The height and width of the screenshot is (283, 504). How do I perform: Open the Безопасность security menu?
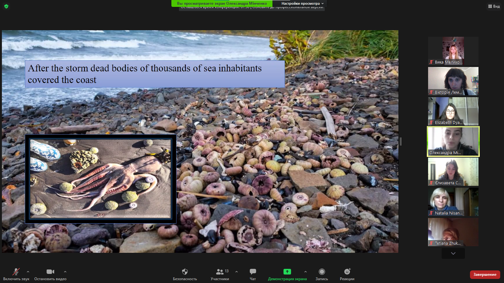pyautogui.click(x=185, y=274)
